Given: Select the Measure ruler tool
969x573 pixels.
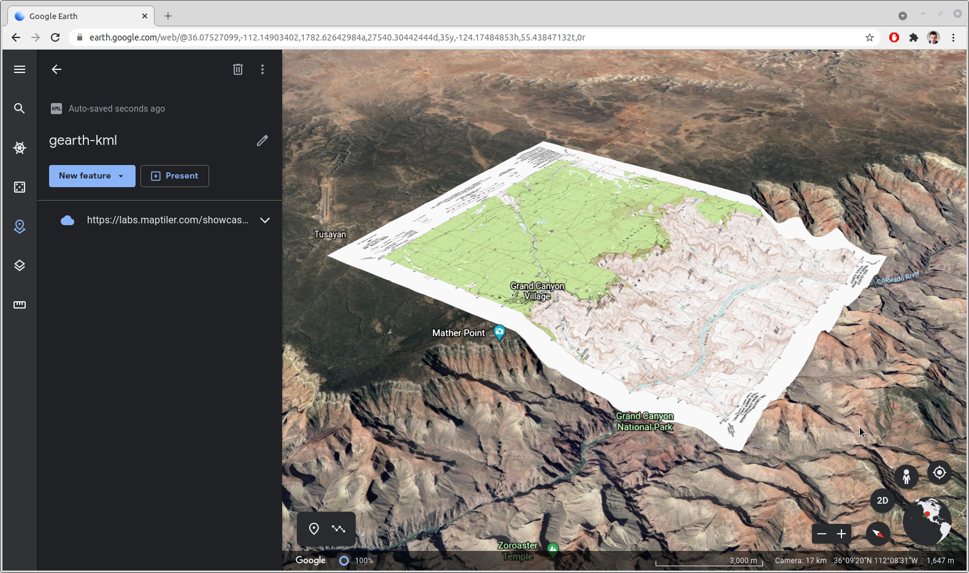Looking at the screenshot, I should (x=20, y=305).
